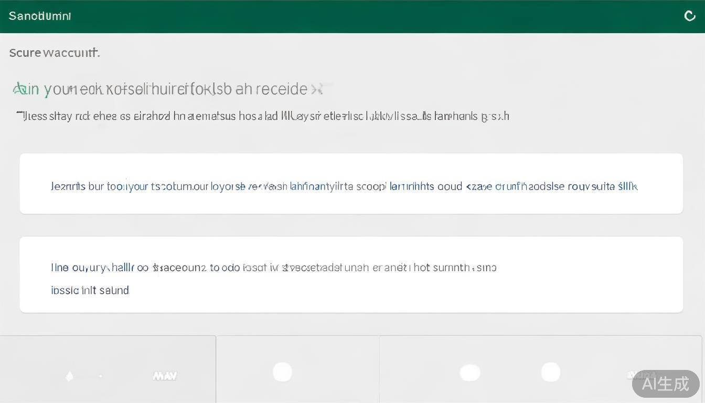
Task: Click the green icon before the heading
Action: [18, 89]
